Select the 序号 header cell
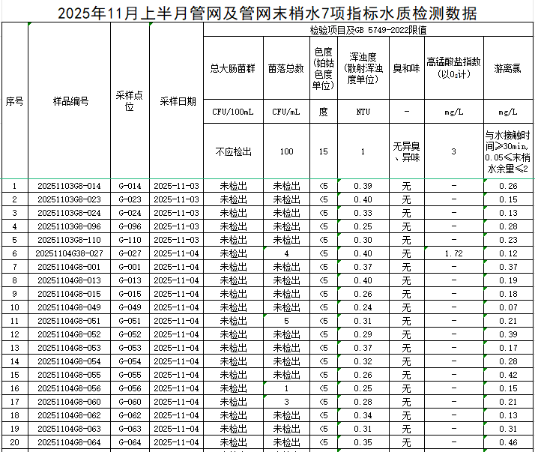The image size is (535, 452). [15, 101]
